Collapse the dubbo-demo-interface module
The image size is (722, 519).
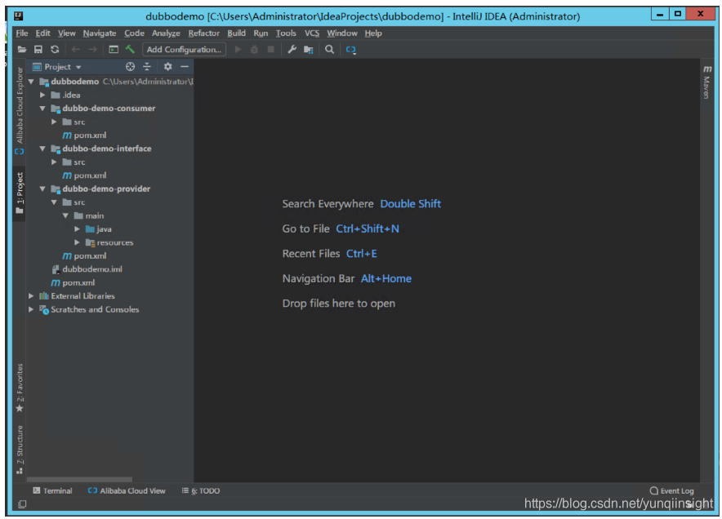point(42,149)
